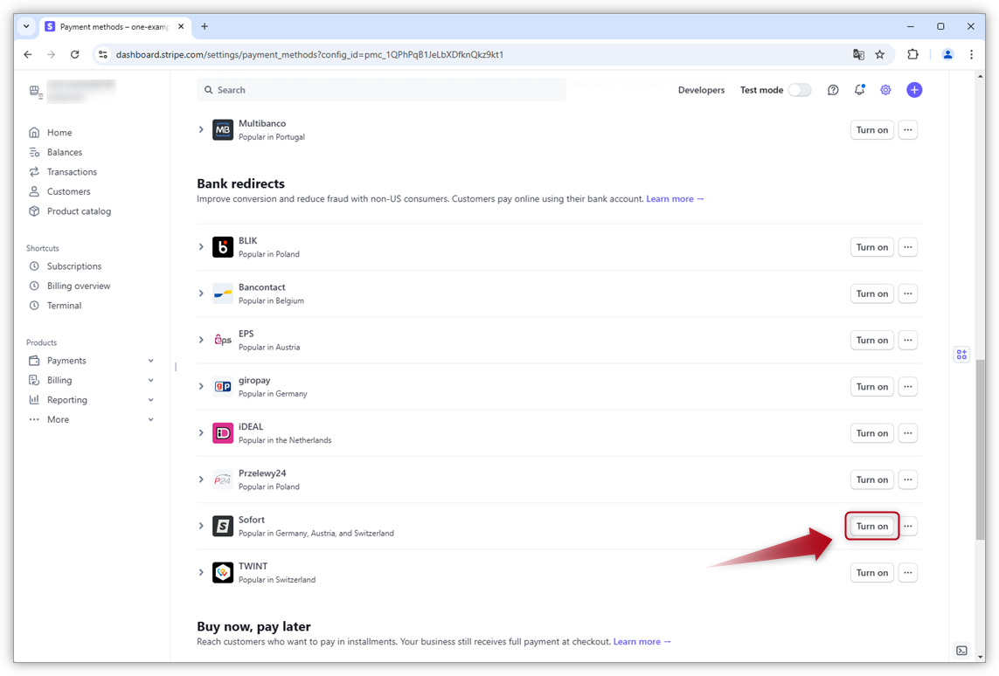Viewport: 999px width, 676px height.
Task: Click the iDEAL payment method logo
Action: pyautogui.click(x=223, y=433)
